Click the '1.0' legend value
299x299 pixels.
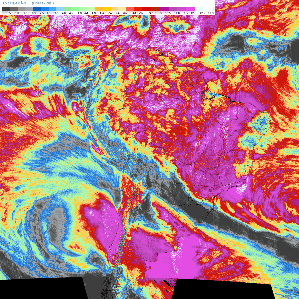[17, 13]
